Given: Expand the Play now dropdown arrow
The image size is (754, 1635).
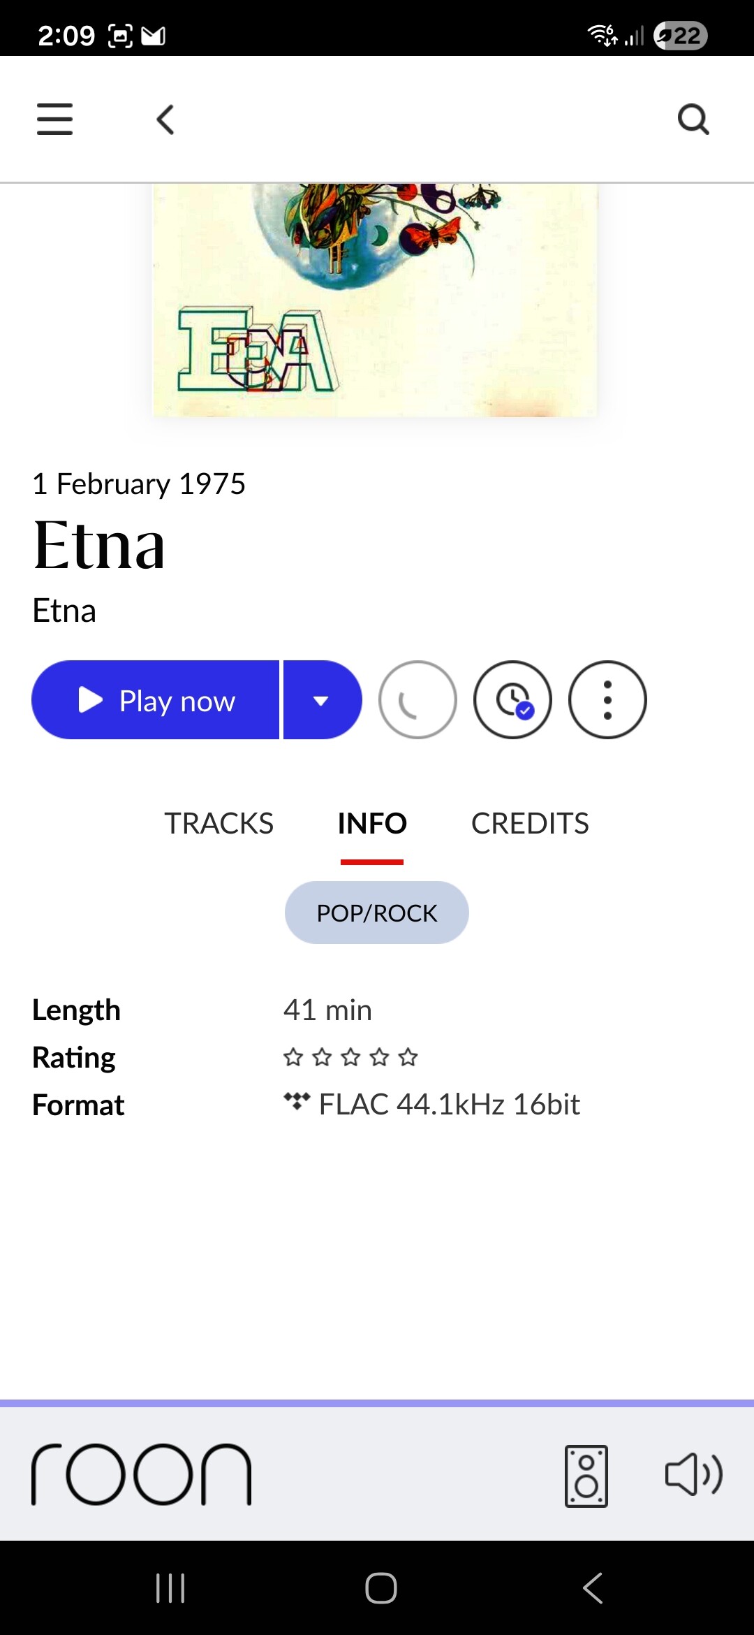Looking at the screenshot, I should [322, 700].
